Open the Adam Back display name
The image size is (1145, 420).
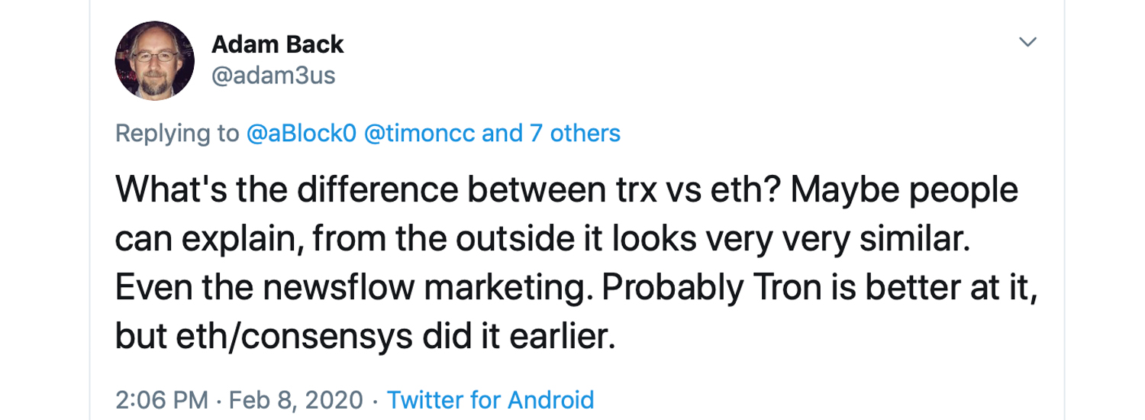[x=278, y=45]
